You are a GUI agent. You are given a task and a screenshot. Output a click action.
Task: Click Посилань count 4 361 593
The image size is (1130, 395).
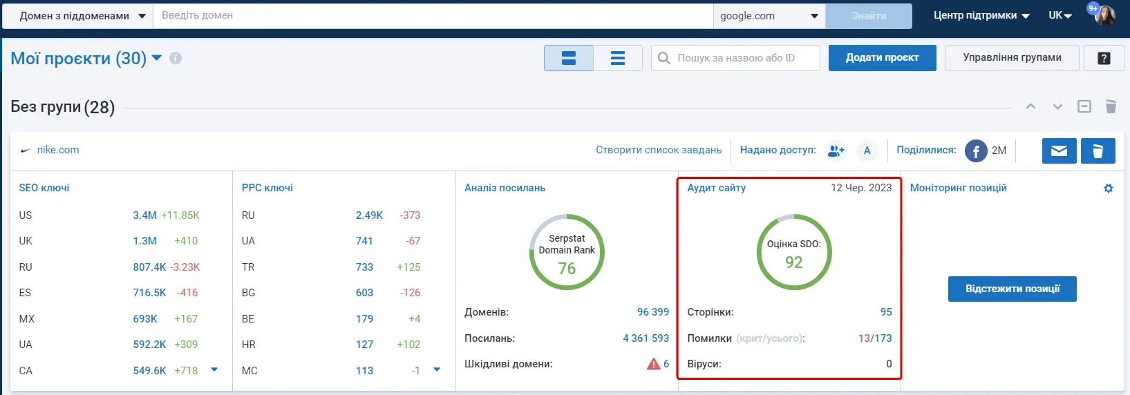[646, 338]
